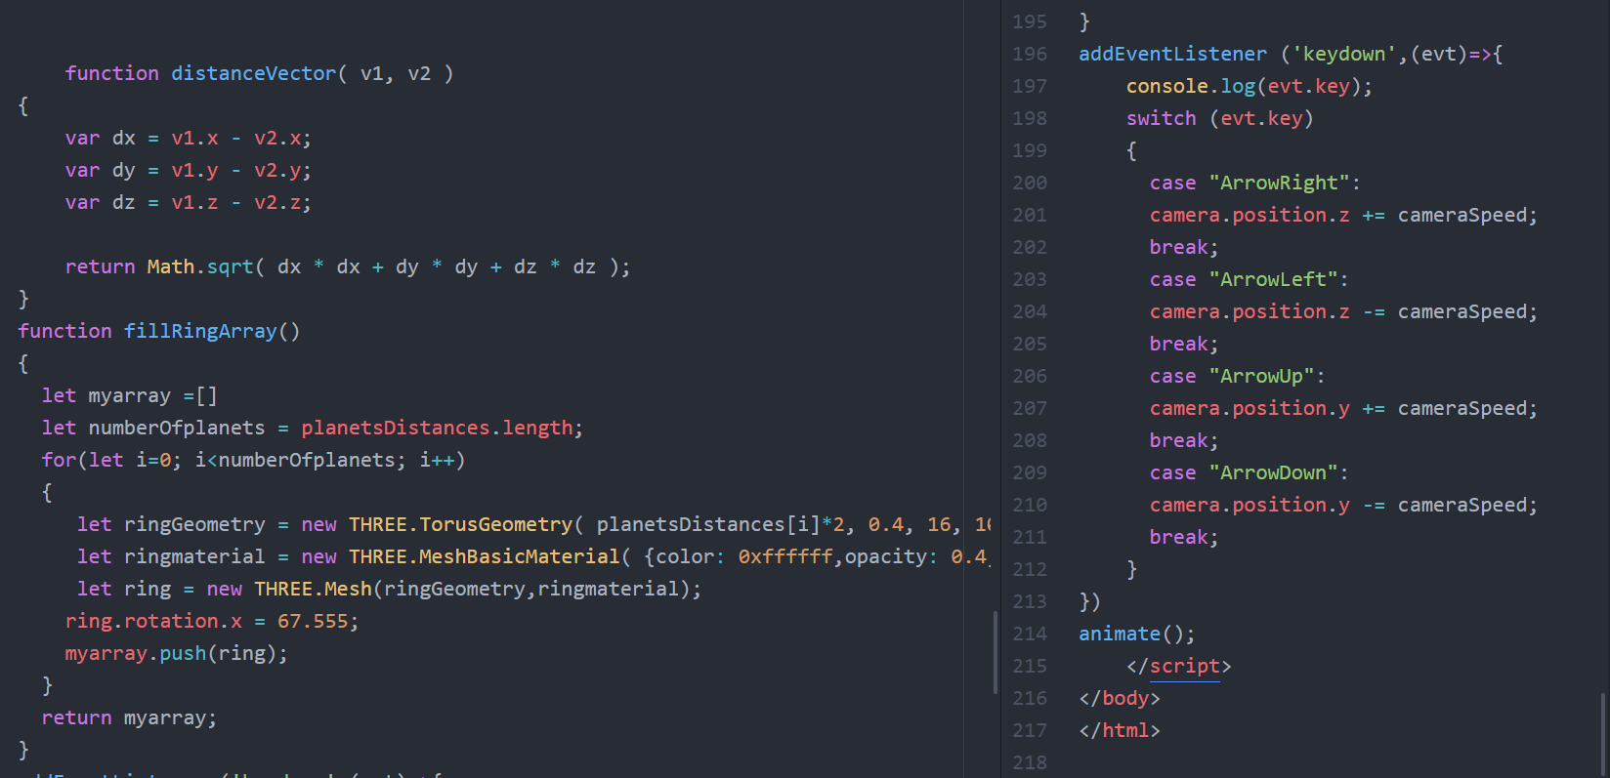Image resolution: width=1610 pixels, height=778 pixels.
Task: Click line number 205 in the gutter
Action: (1030, 344)
